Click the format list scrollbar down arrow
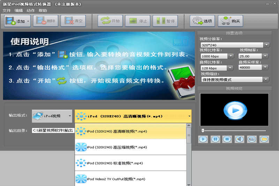The height and width of the screenshot is (186, 279). tap(189, 185)
